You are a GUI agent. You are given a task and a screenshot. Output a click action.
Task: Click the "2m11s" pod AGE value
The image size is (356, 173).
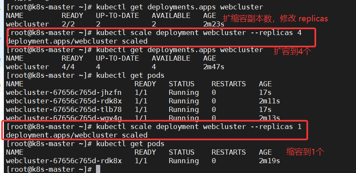click(269, 101)
